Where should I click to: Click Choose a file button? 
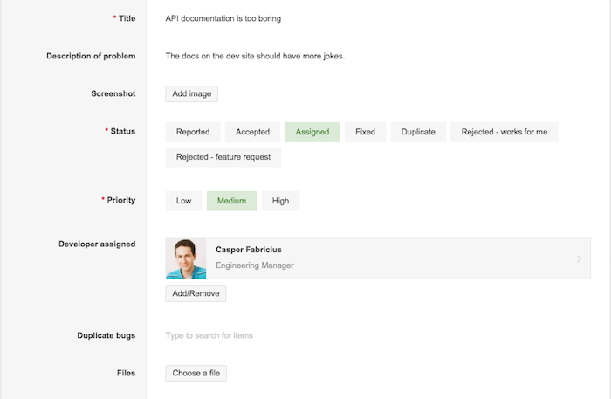(x=196, y=374)
